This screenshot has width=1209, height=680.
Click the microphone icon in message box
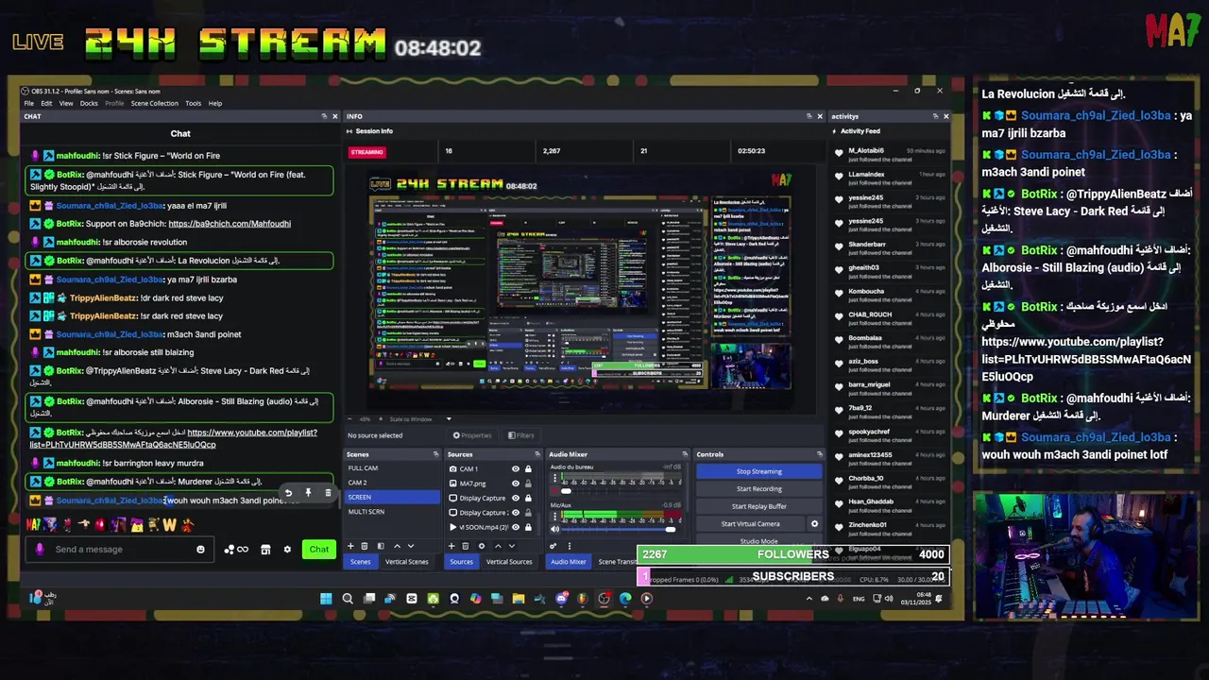point(40,550)
